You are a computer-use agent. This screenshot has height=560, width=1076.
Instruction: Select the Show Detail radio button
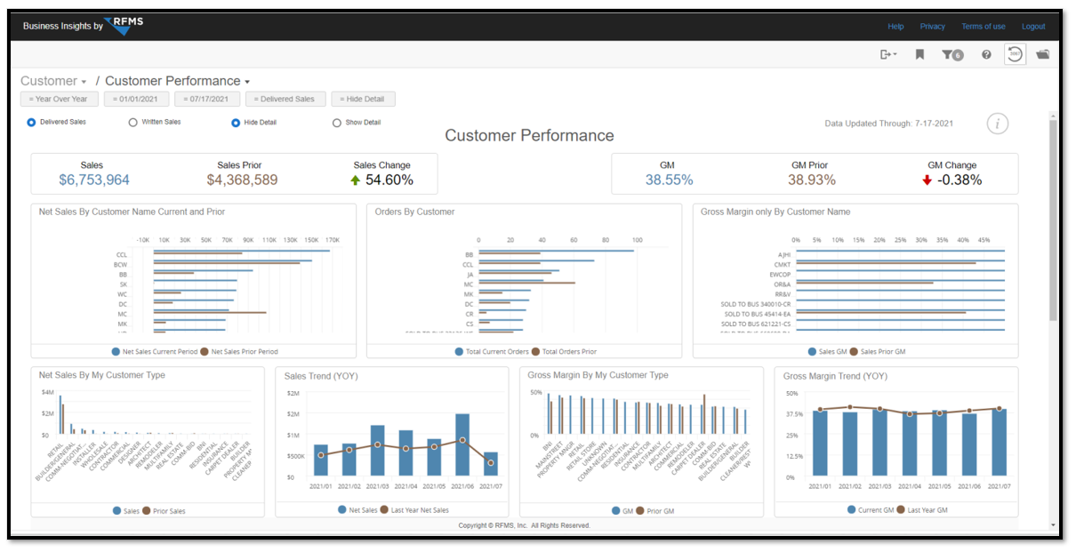337,123
